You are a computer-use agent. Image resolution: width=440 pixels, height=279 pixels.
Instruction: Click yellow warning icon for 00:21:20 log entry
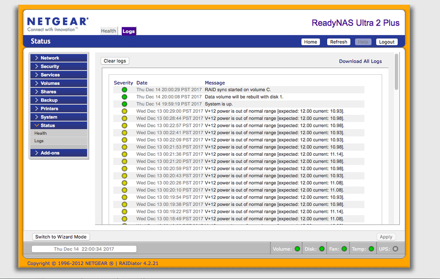pos(124,162)
